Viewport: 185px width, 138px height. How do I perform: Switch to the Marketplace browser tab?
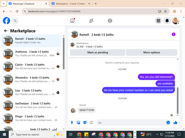pyautogui.click(x=71, y=4)
